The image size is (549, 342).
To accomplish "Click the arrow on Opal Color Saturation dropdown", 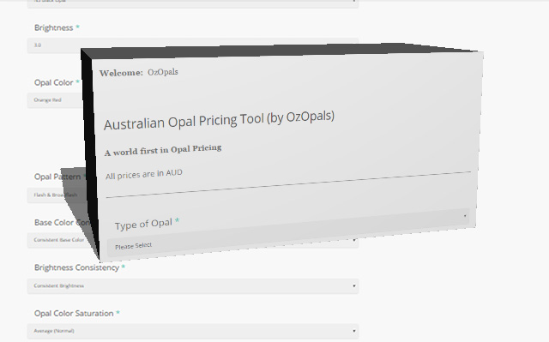I will (354, 331).
